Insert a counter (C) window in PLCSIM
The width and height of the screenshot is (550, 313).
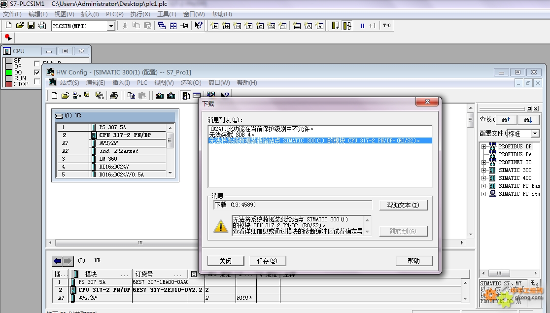[x=260, y=26]
